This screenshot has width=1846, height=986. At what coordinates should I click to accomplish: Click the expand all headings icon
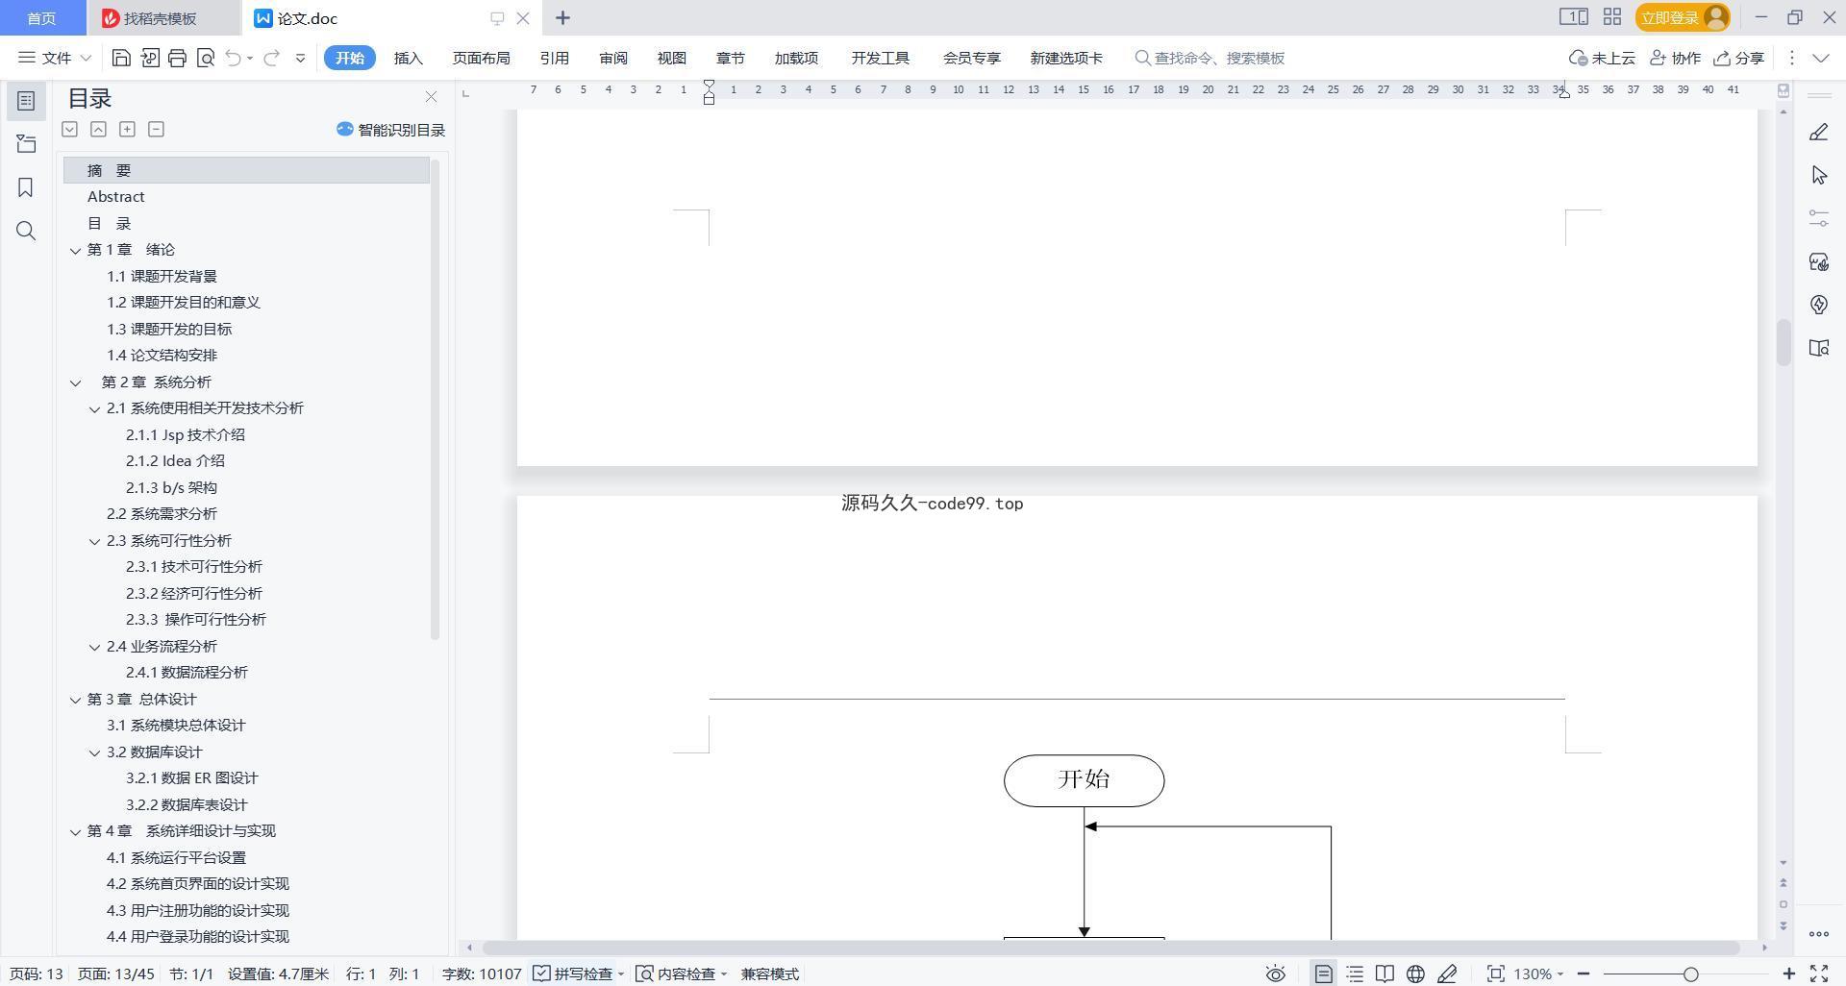tap(127, 129)
